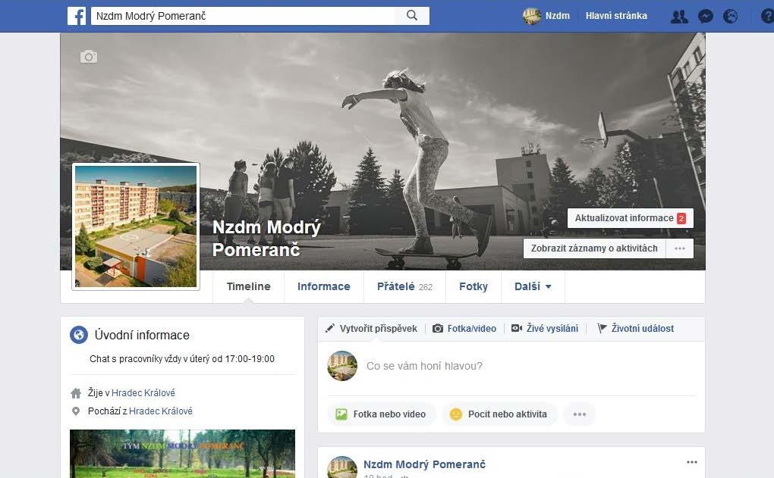Open the Messenger icon in top bar
Screen dimensions: 774x478
(706, 17)
